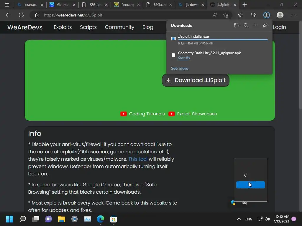Open More options in the Downloads panel
Viewport: 302px width, 226px height.
255,25
